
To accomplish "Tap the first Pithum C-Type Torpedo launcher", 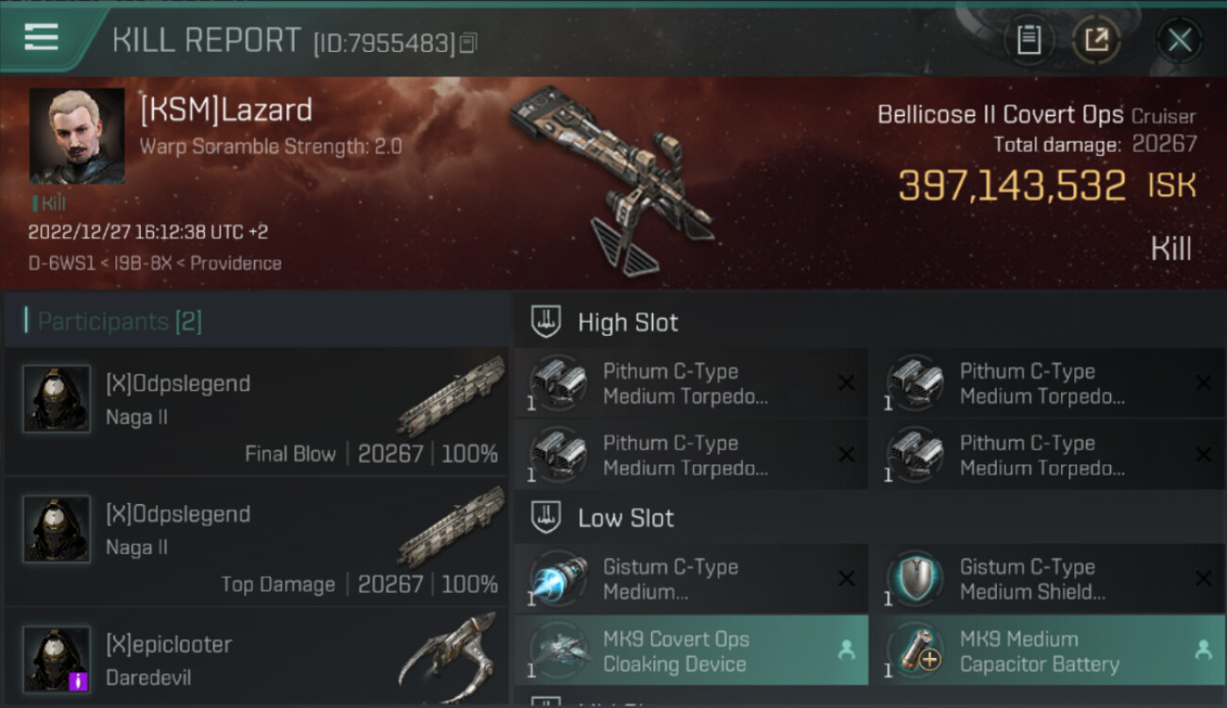I will [x=691, y=383].
